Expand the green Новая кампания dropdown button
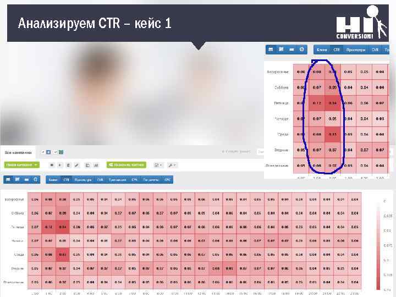The width and height of the screenshot is (396, 297). pos(21,165)
